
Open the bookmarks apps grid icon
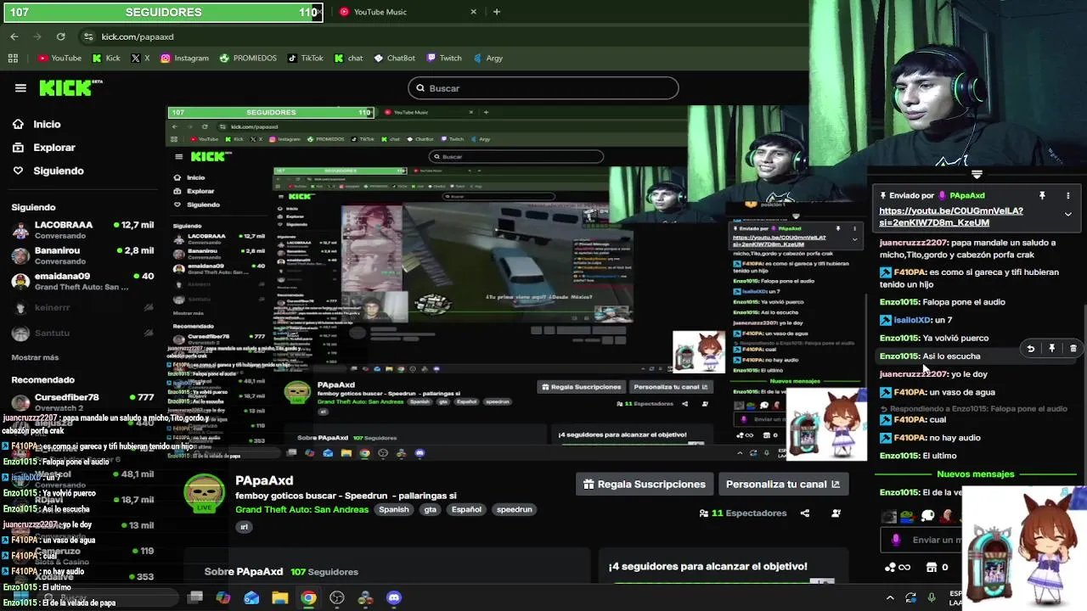[13, 59]
